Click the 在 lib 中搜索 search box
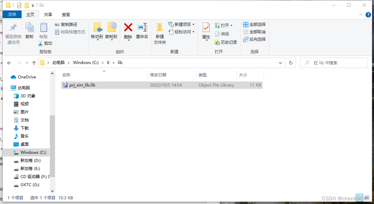374x204 pixels. (333, 63)
